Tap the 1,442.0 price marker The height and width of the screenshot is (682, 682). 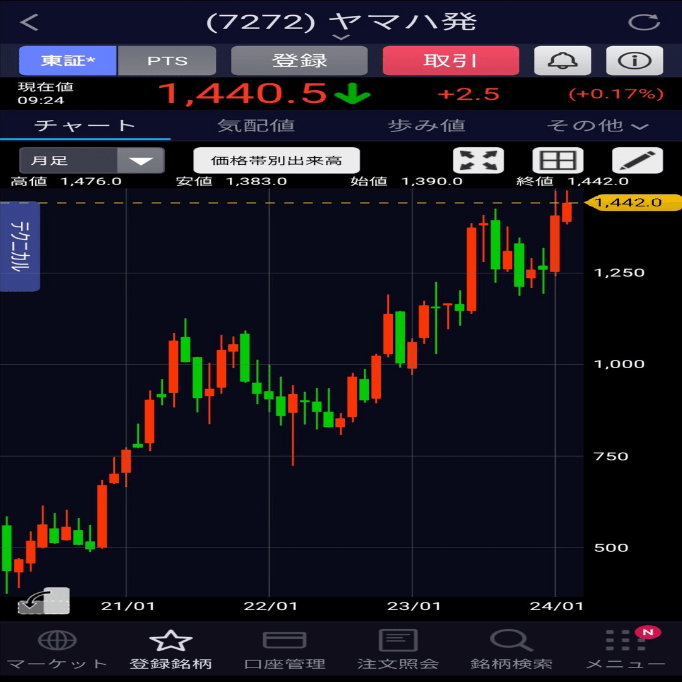pyautogui.click(x=632, y=202)
